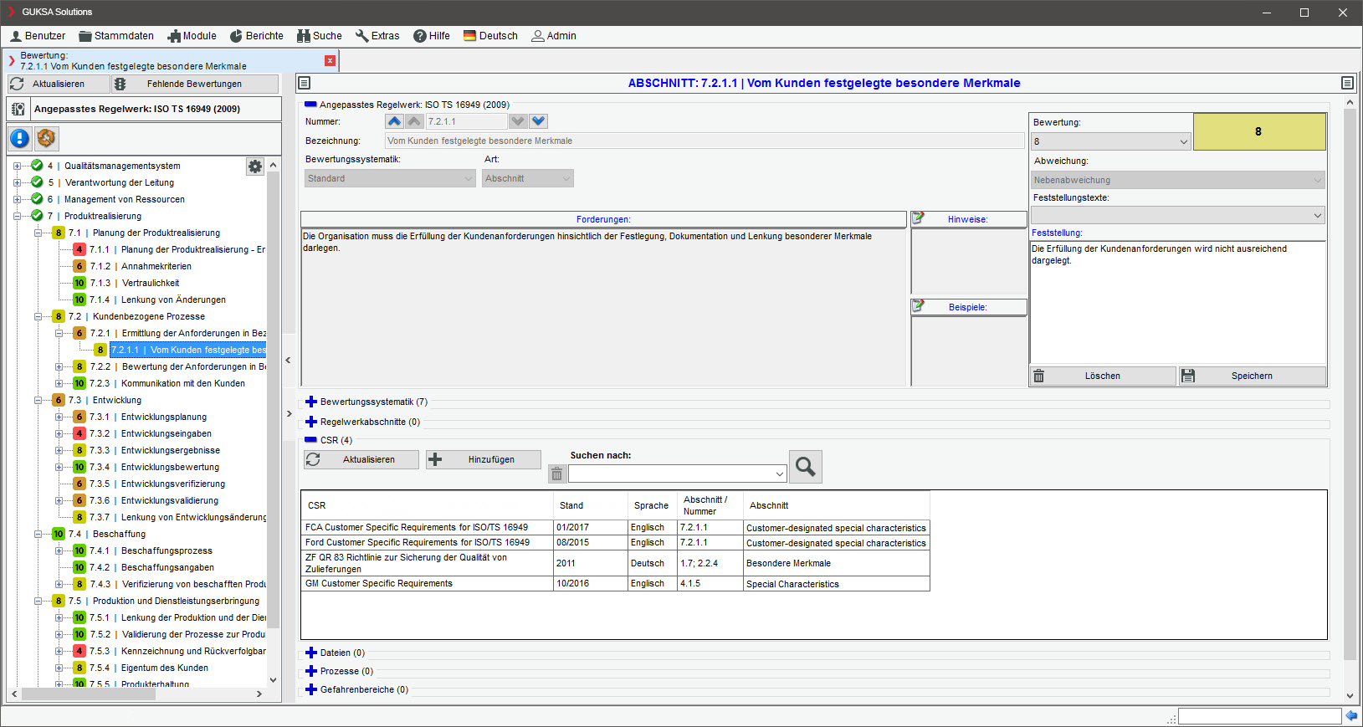Expand the Bewertungssystematik (7) section
The width and height of the screenshot is (1363, 727).
tap(311, 402)
